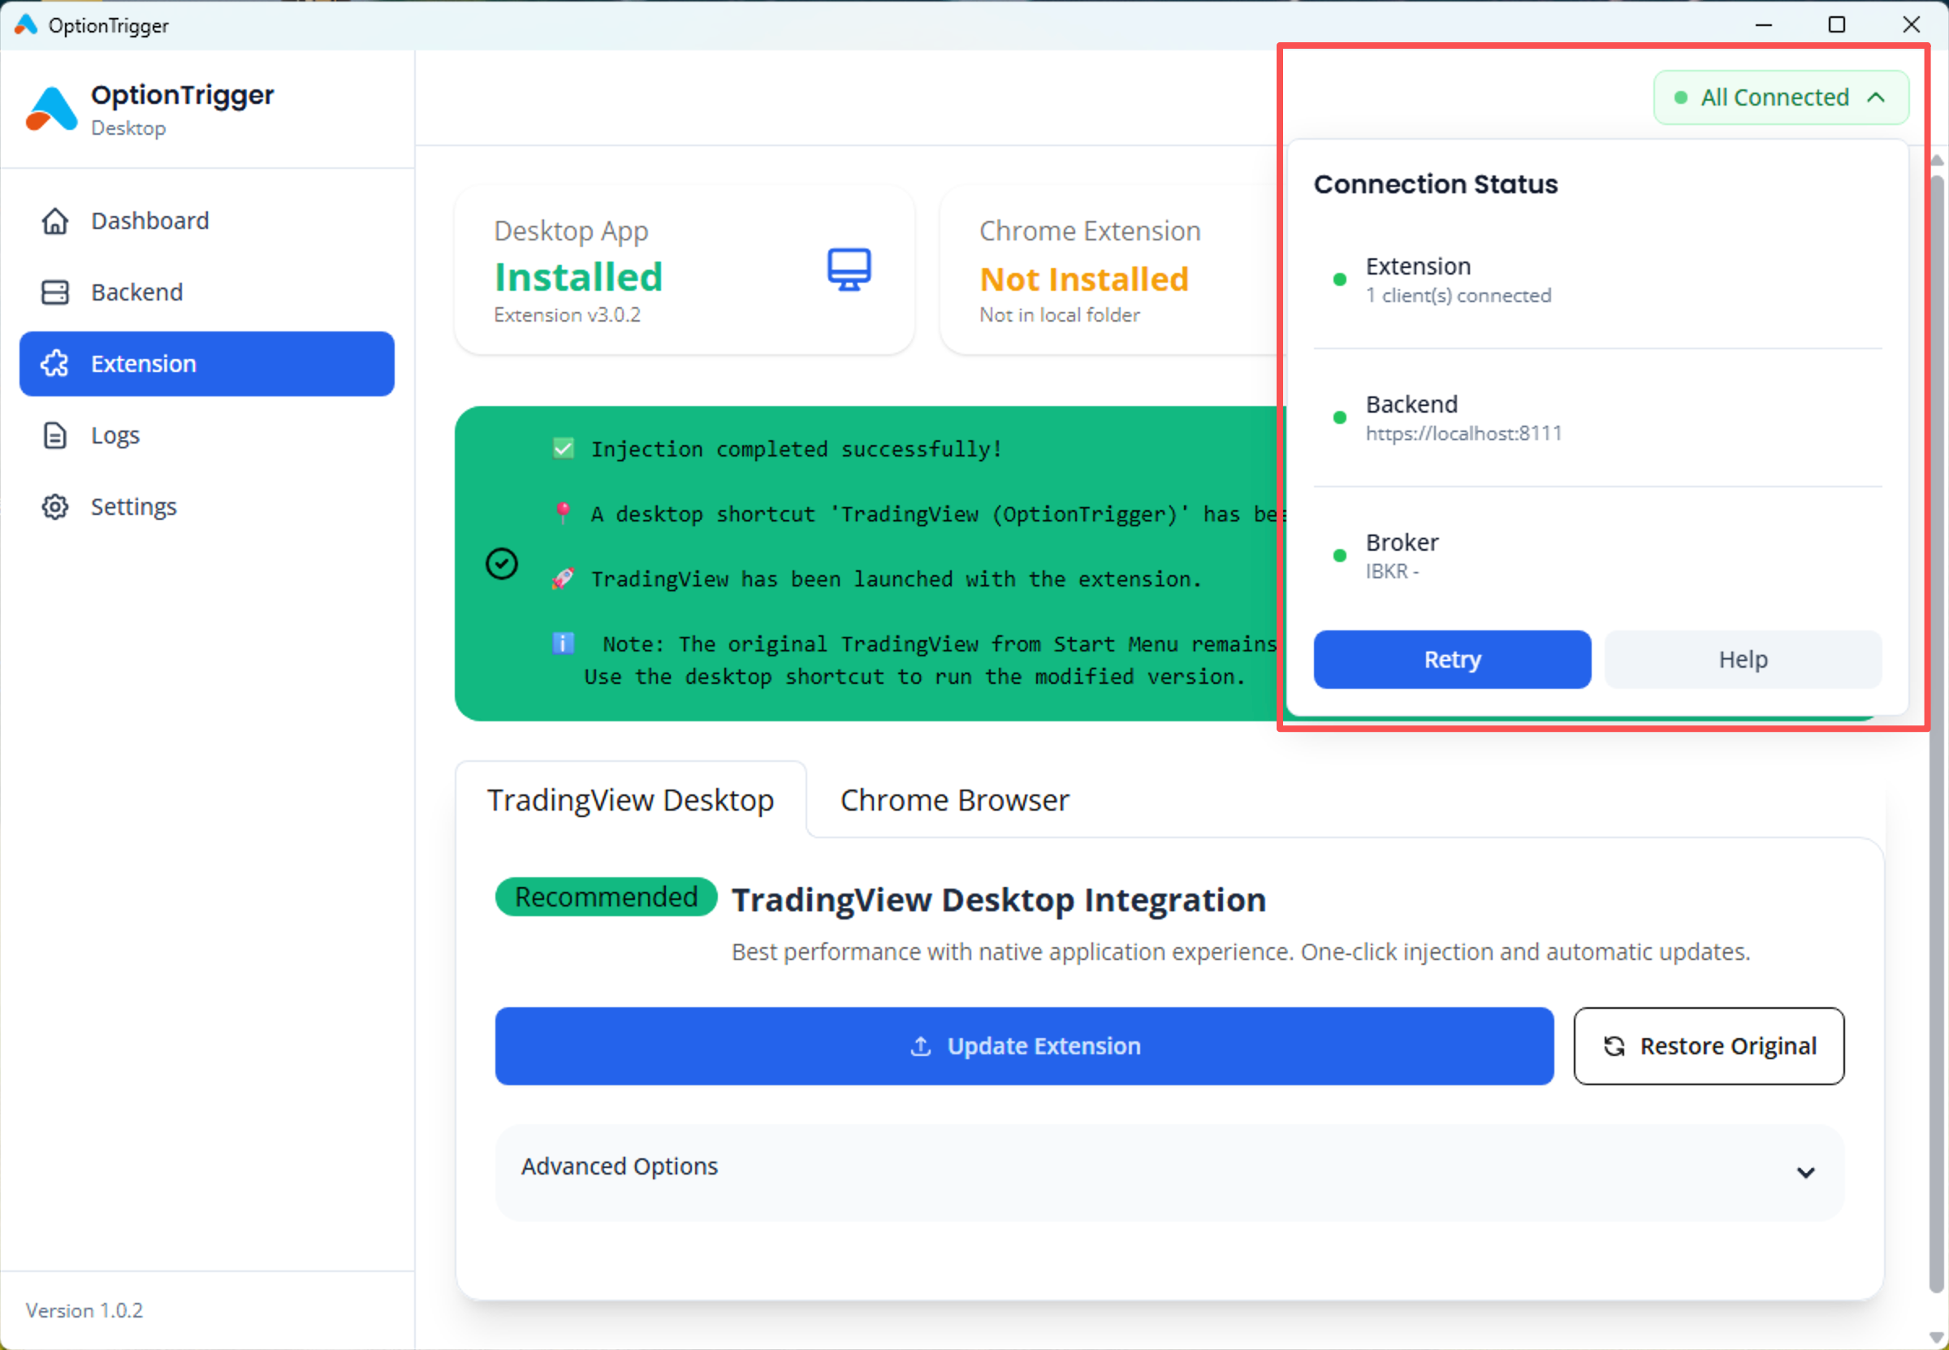
Task: Click 'Version 1.0.2' in sidebar footer
Action: click(84, 1310)
